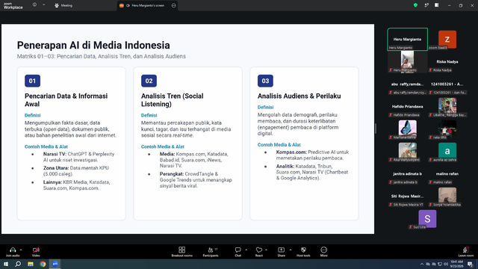This screenshot has height=269, width=478.
Task: Click the volume icon in system tray
Action: coord(445,264)
